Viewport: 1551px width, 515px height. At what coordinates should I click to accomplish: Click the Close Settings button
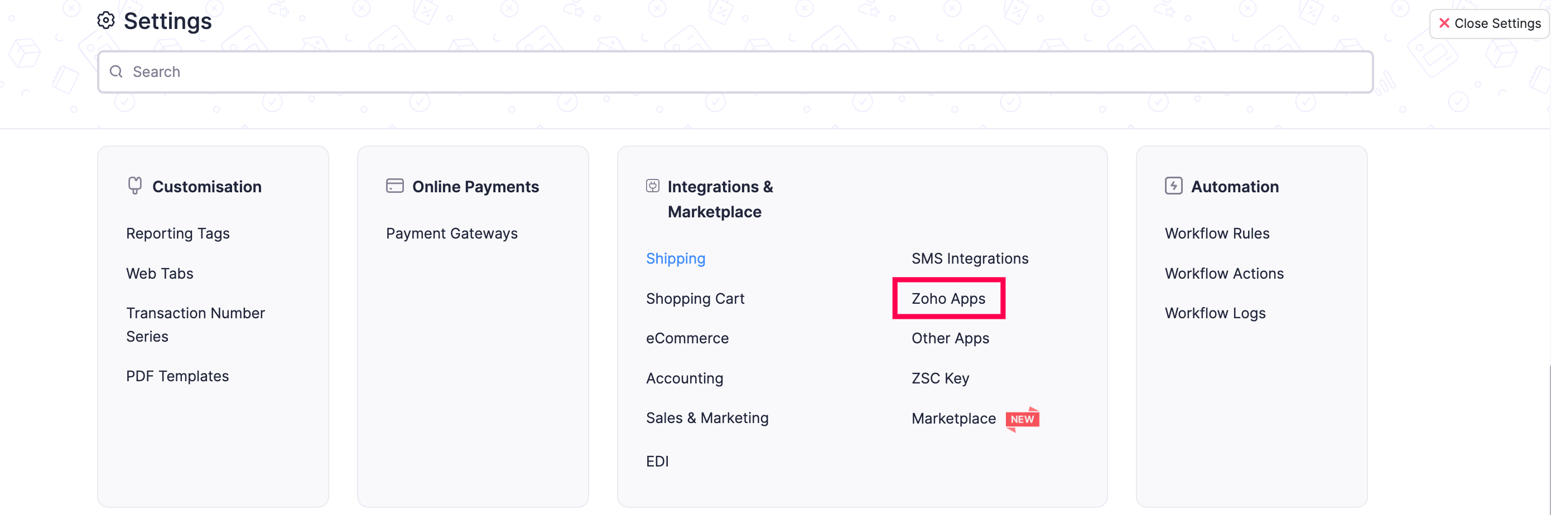click(x=1488, y=23)
